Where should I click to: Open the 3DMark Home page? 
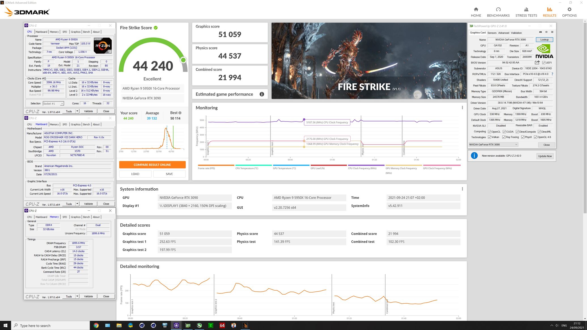[x=476, y=12]
